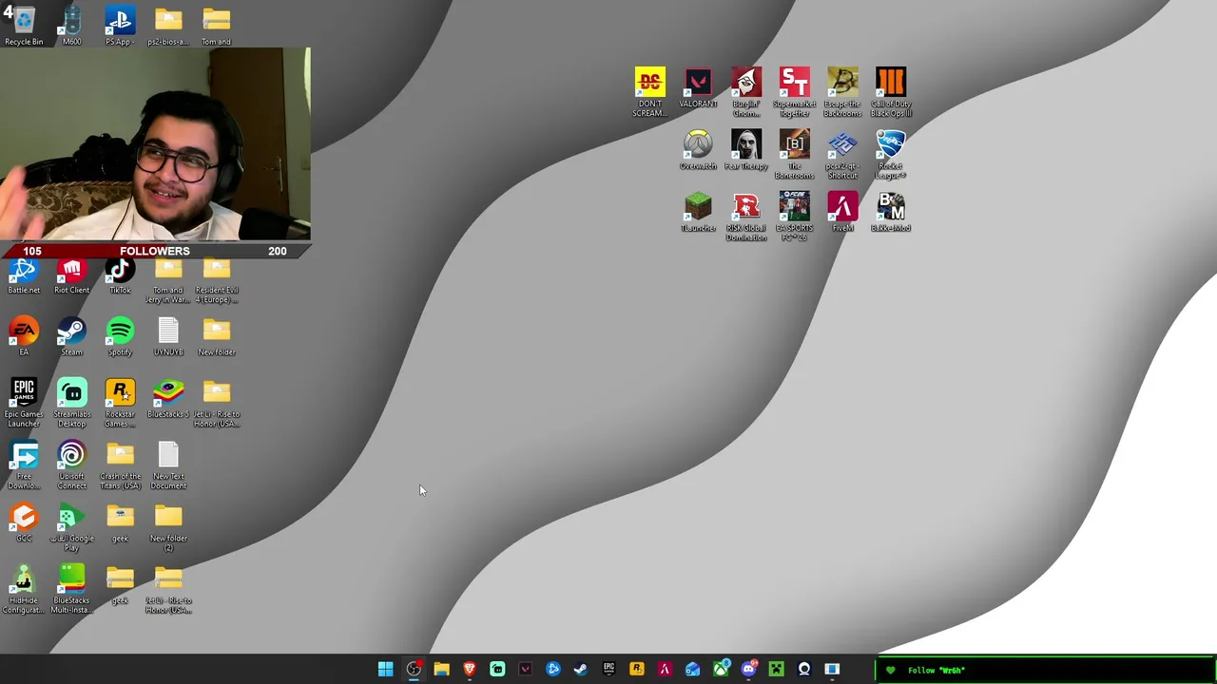This screenshot has height=684, width=1217.
Task: Select the Rockstar Games desktop icon
Action: click(120, 403)
